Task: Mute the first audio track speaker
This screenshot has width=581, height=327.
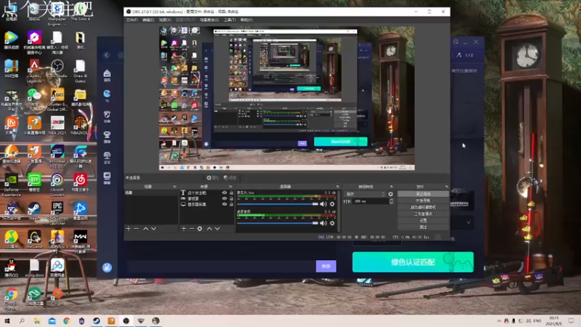Action: point(323,204)
